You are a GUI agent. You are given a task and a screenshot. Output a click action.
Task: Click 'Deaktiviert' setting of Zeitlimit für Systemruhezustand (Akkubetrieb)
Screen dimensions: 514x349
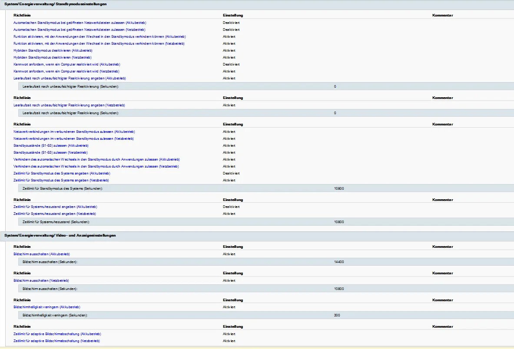[x=232, y=207]
